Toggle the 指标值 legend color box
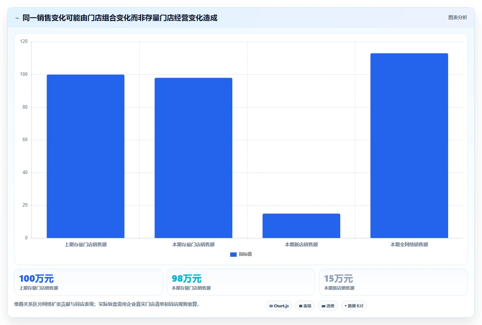Image resolution: width=482 pixels, height=325 pixels. pyautogui.click(x=233, y=255)
